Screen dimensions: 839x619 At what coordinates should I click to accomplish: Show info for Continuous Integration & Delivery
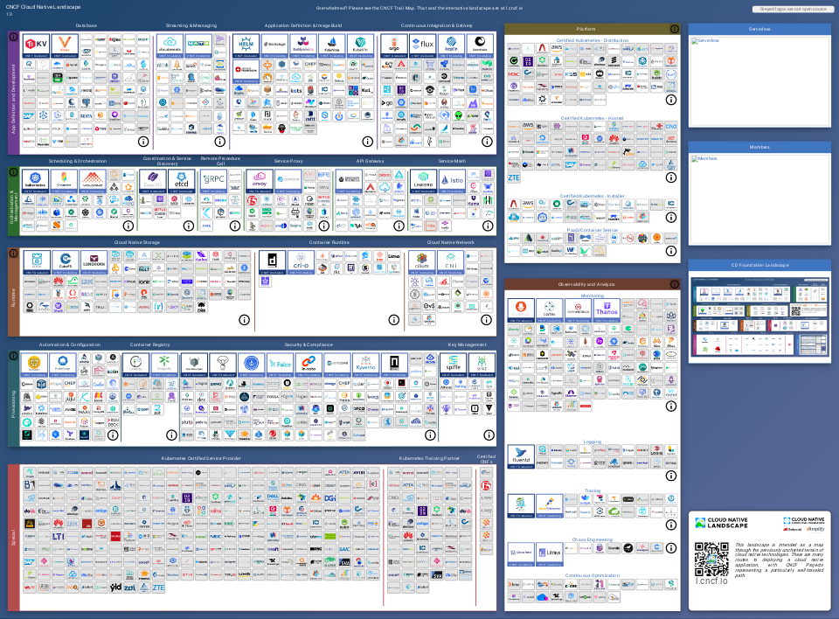[487, 142]
